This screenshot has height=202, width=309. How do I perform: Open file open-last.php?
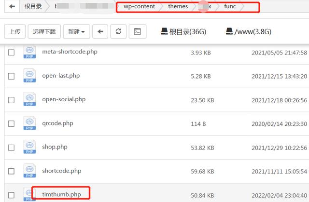point(61,76)
